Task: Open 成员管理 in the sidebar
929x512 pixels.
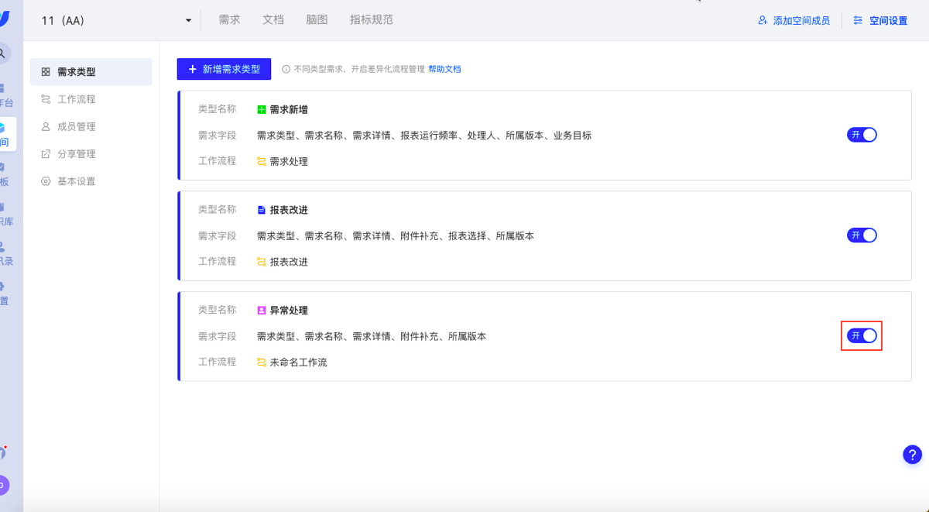Action: pyautogui.click(x=76, y=126)
